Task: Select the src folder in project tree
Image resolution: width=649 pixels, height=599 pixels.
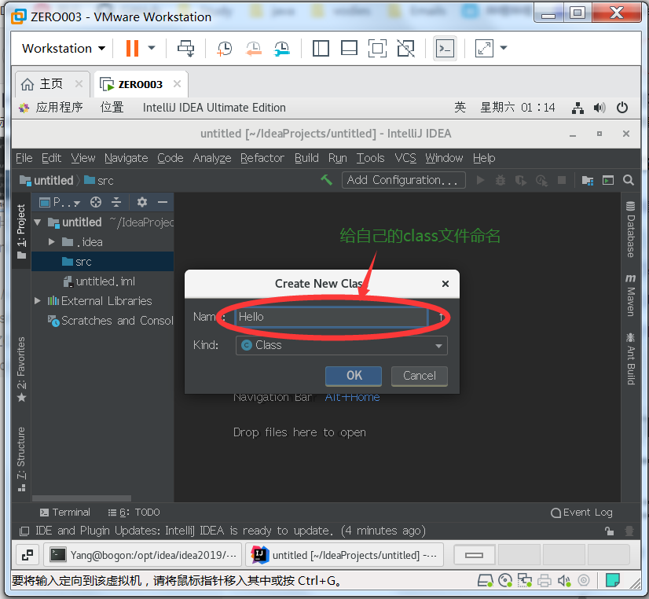Action: click(102, 262)
